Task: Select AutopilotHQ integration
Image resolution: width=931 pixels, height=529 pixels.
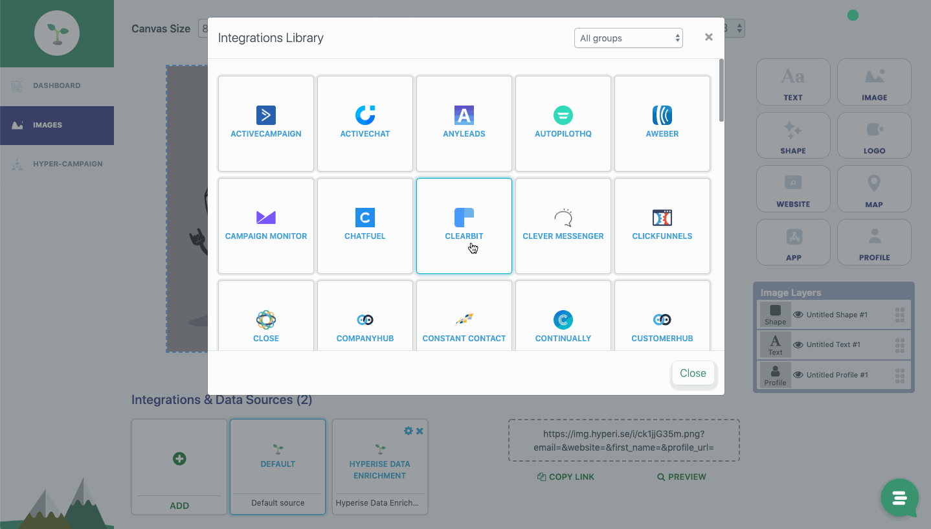Action: 563,124
